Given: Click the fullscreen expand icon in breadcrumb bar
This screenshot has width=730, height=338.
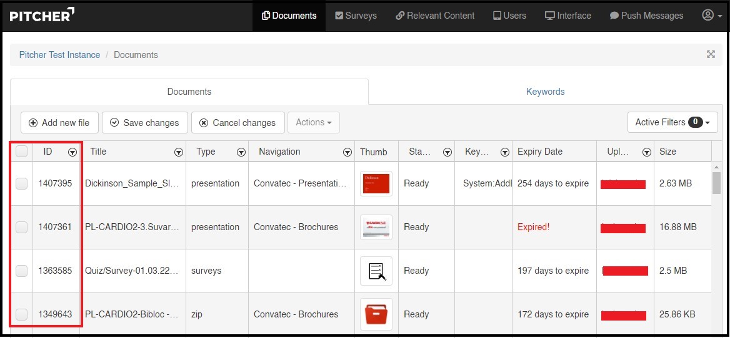Looking at the screenshot, I should (x=711, y=55).
